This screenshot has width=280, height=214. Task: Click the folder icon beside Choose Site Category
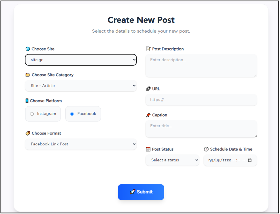click(x=27, y=75)
